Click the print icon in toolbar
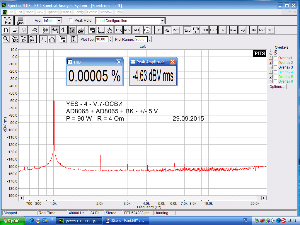Viewport: 300px width, 225px height. coord(35,30)
